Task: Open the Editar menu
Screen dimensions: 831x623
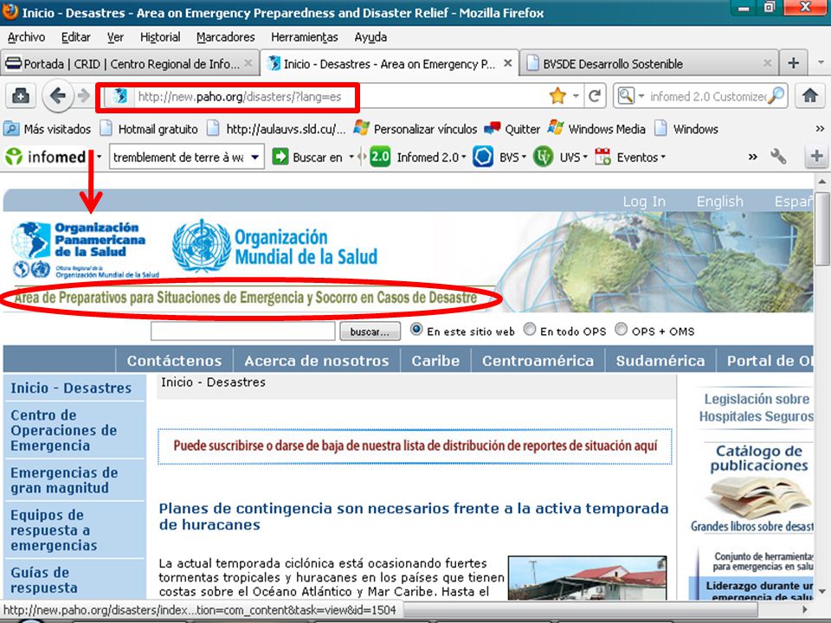Action: point(76,37)
